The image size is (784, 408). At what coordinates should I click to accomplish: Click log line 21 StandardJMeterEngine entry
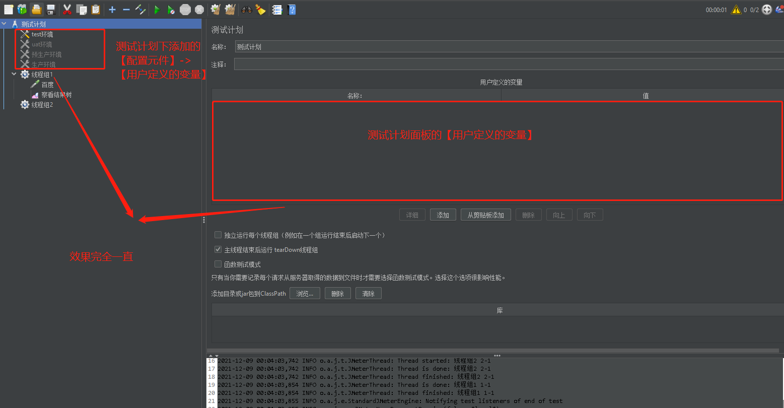(390, 401)
